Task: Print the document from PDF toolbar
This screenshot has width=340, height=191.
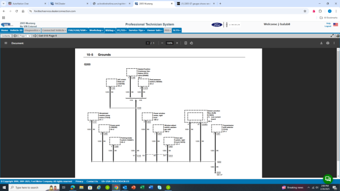Action: tap(328, 43)
